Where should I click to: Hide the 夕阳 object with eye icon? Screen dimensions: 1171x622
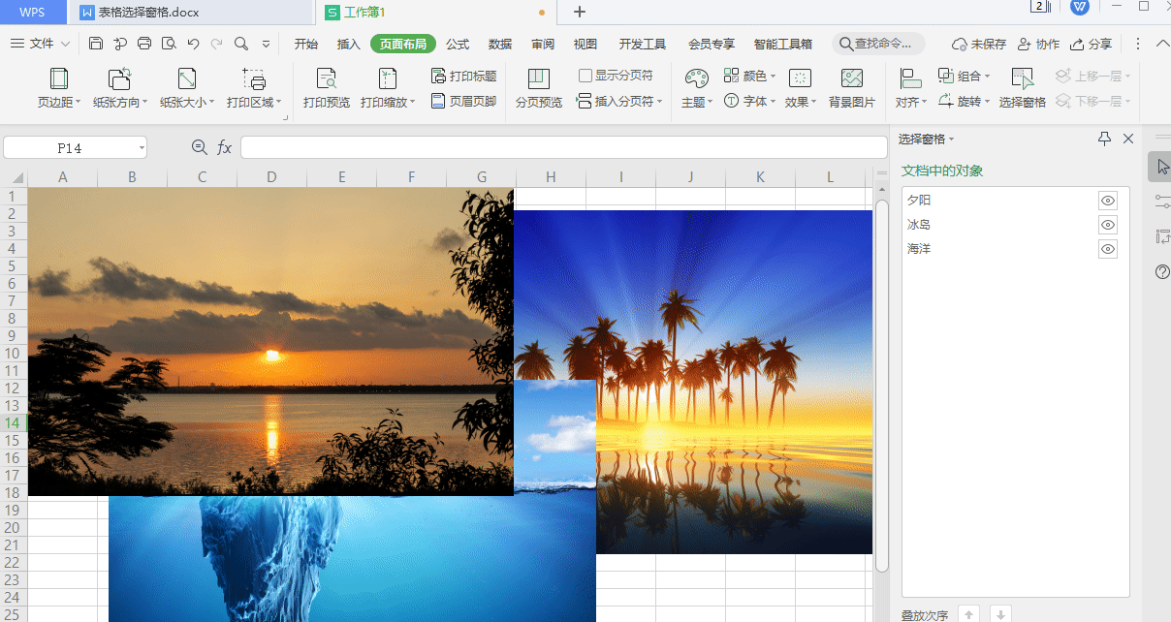(x=1108, y=201)
